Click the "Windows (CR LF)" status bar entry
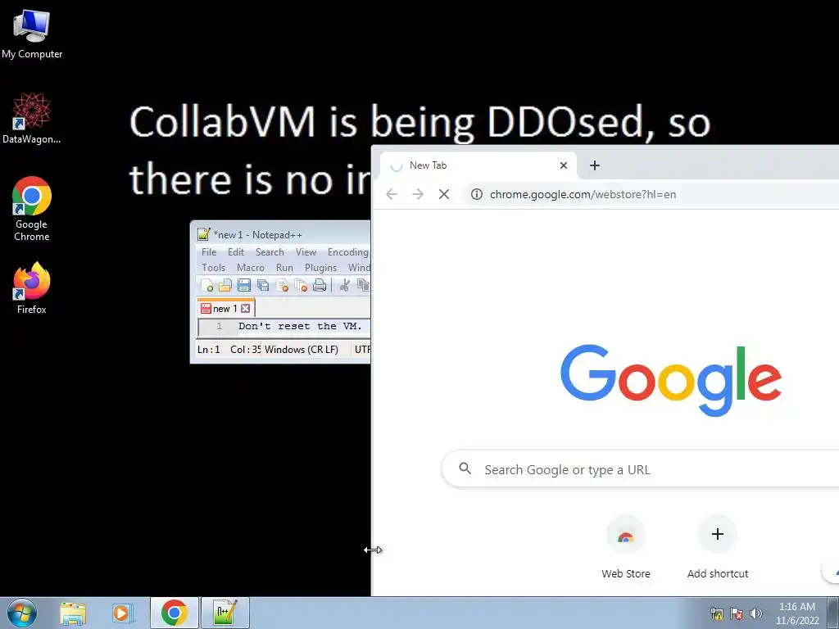This screenshot has height=629, width=839. click(x=302, y=349)
